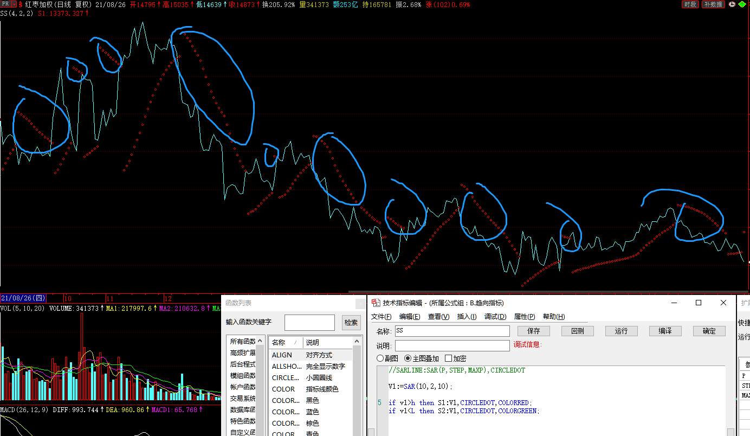The height and width of the screenshot is (436, 750).
Task: Open the 查看(V) menu
Action: click(438, 317)
